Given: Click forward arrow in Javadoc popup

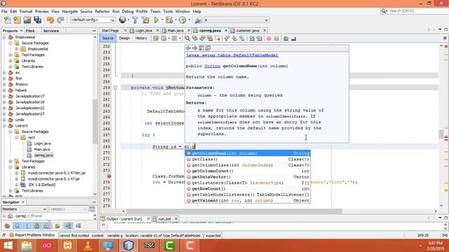Looking at the screenshot, I should [195, 48].
